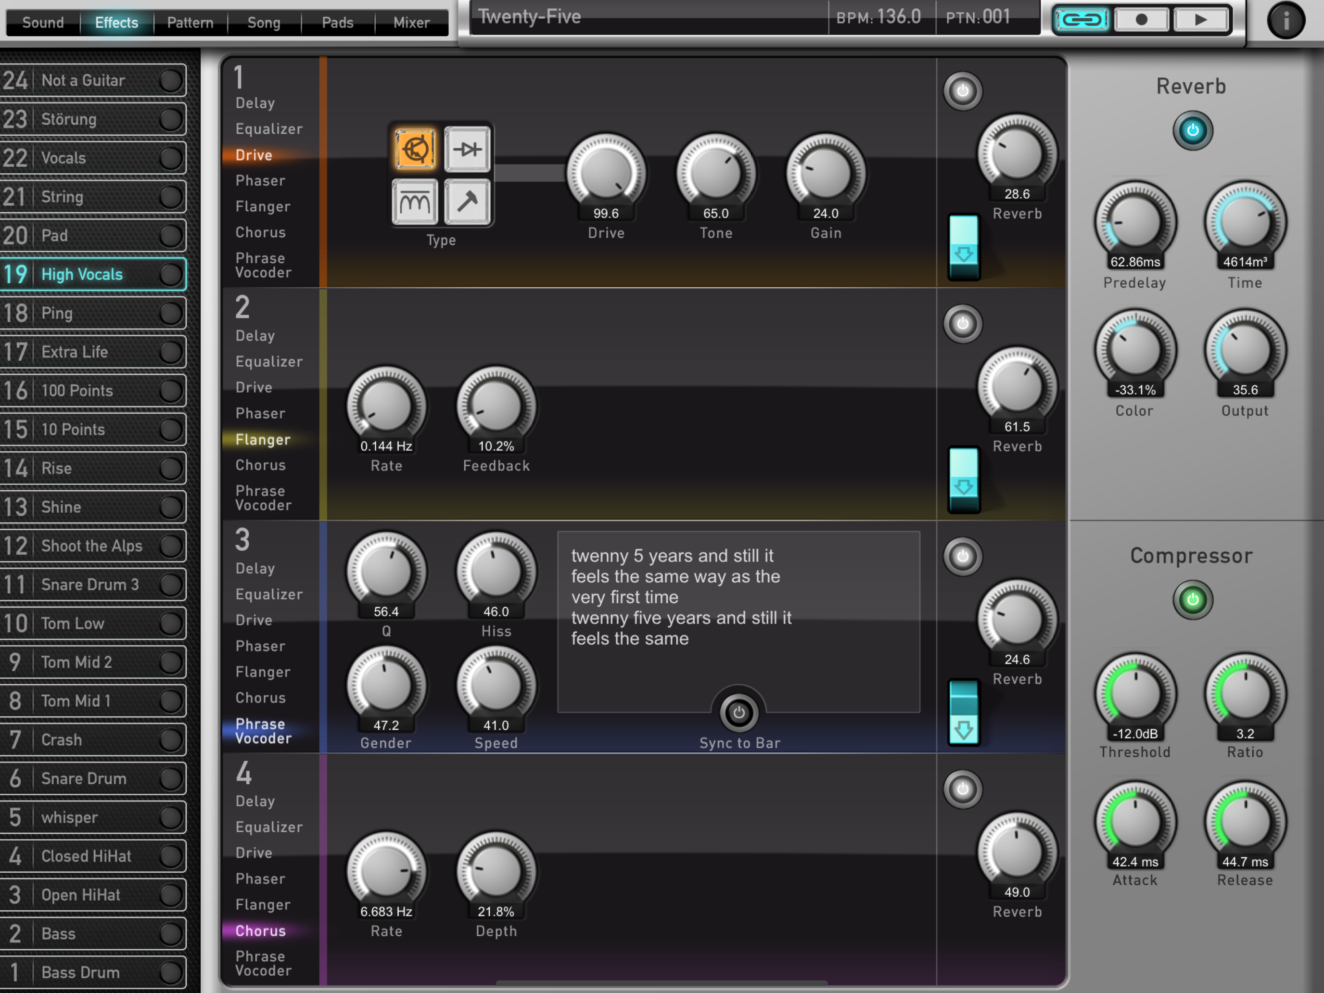Toggle mute circle on Open HiHat track
The width and height of the screenshot is (1324, 993).
pos(171,895)
